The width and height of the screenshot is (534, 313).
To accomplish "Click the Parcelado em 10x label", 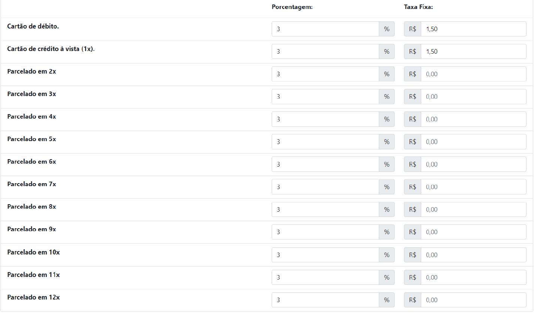I will [33, 252].
